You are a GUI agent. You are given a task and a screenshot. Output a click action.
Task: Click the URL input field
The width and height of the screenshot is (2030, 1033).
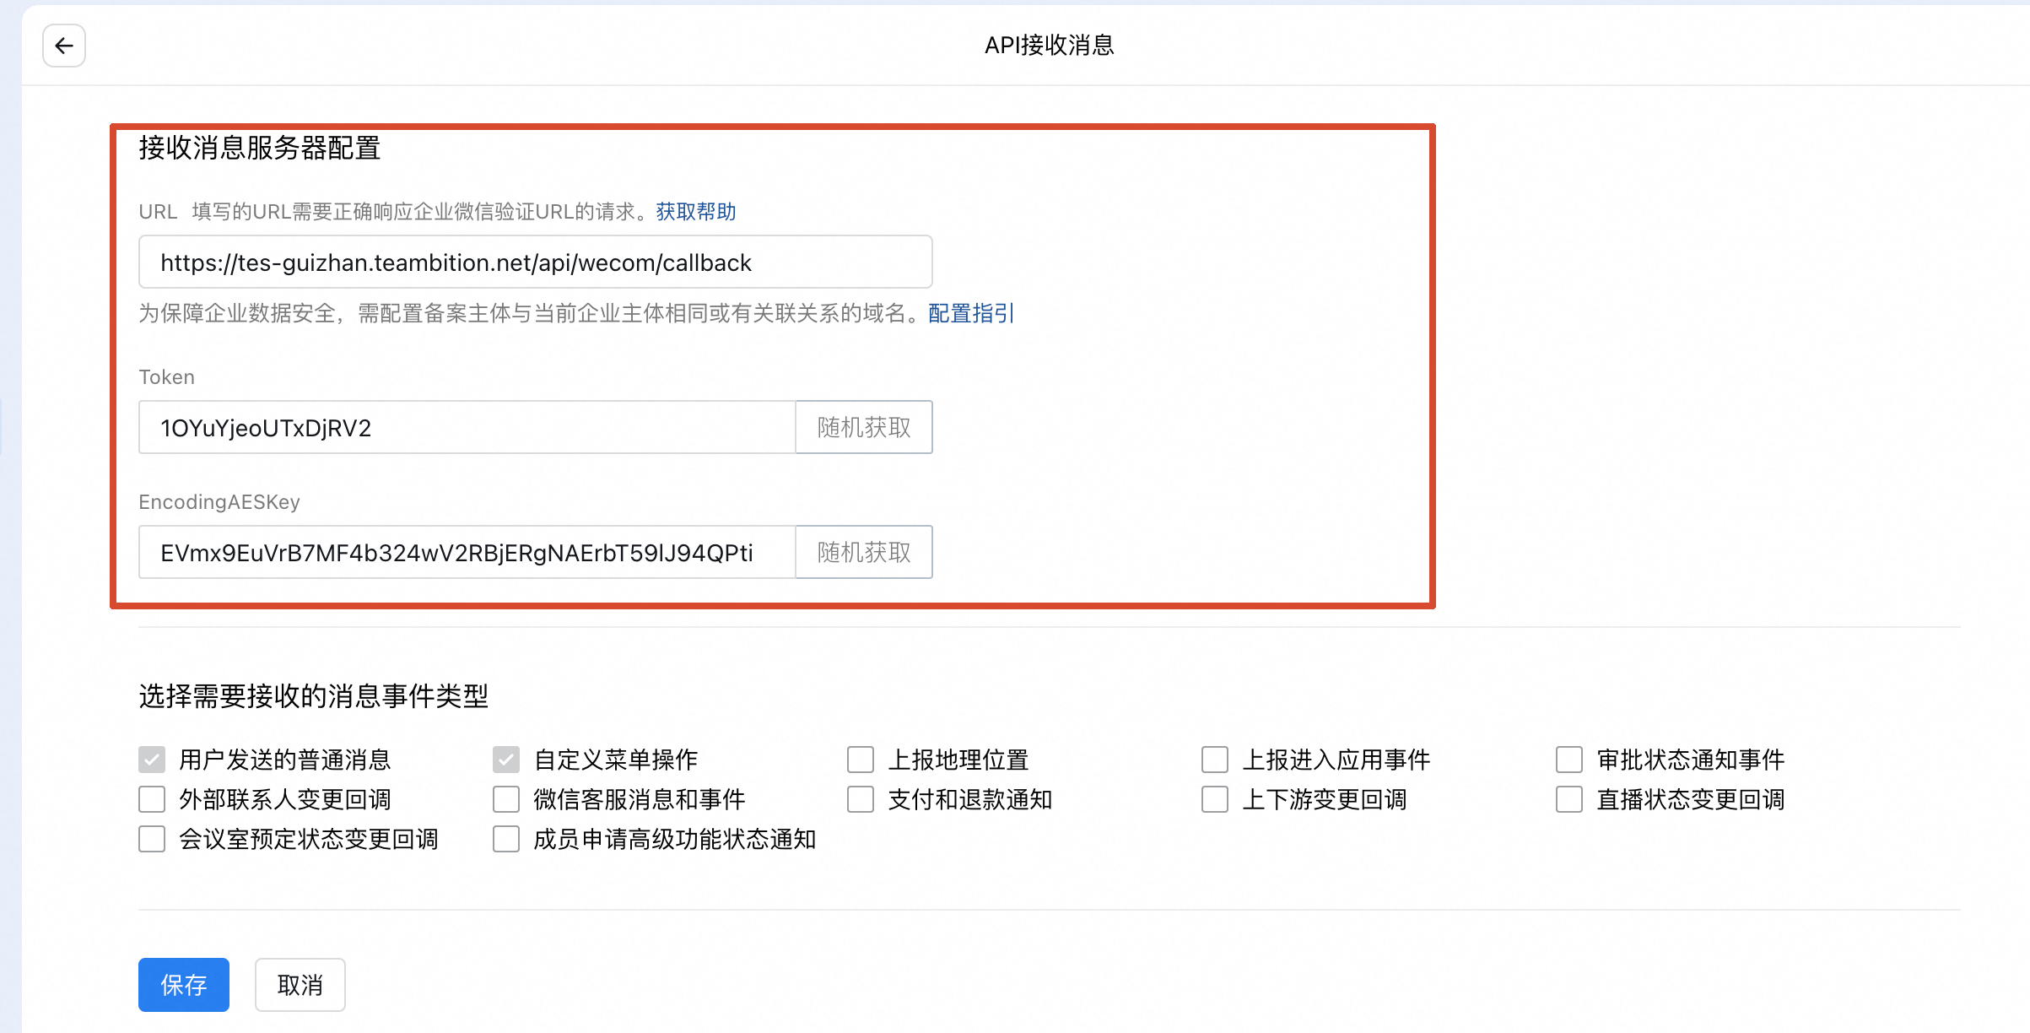click(x=535, y=262)
